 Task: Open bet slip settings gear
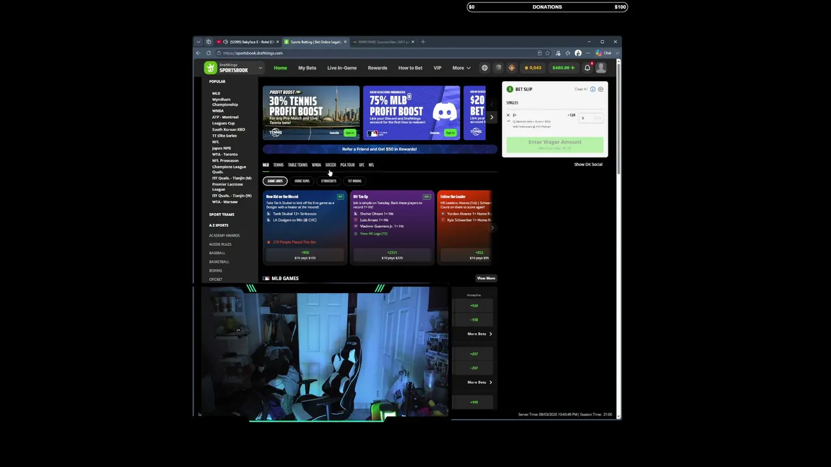coord(601,90)
